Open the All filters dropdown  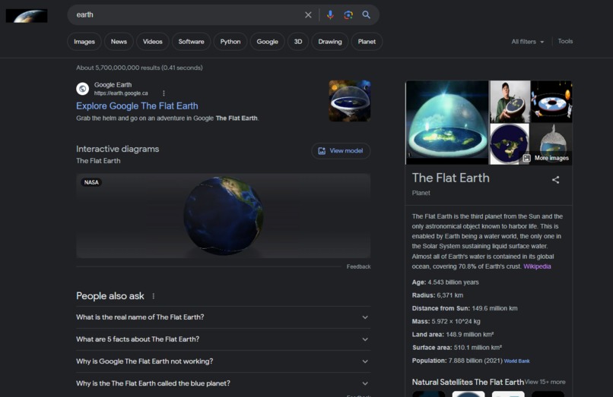point(527,42)
